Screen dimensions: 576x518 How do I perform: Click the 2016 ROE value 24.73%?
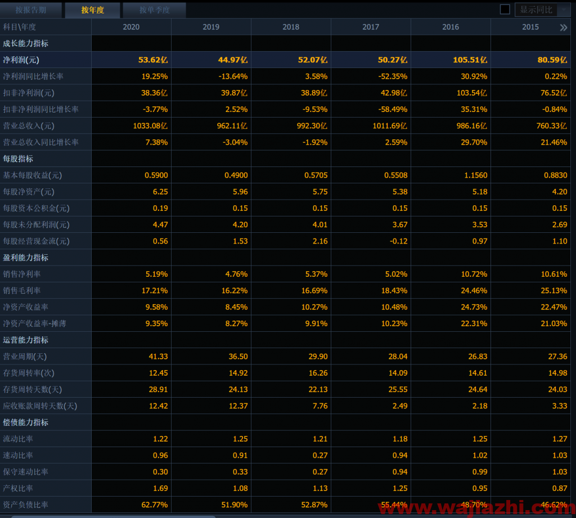tap(474, 307)
